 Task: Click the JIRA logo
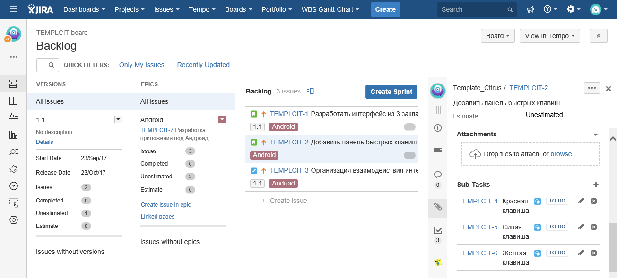(x=41, y=9)
